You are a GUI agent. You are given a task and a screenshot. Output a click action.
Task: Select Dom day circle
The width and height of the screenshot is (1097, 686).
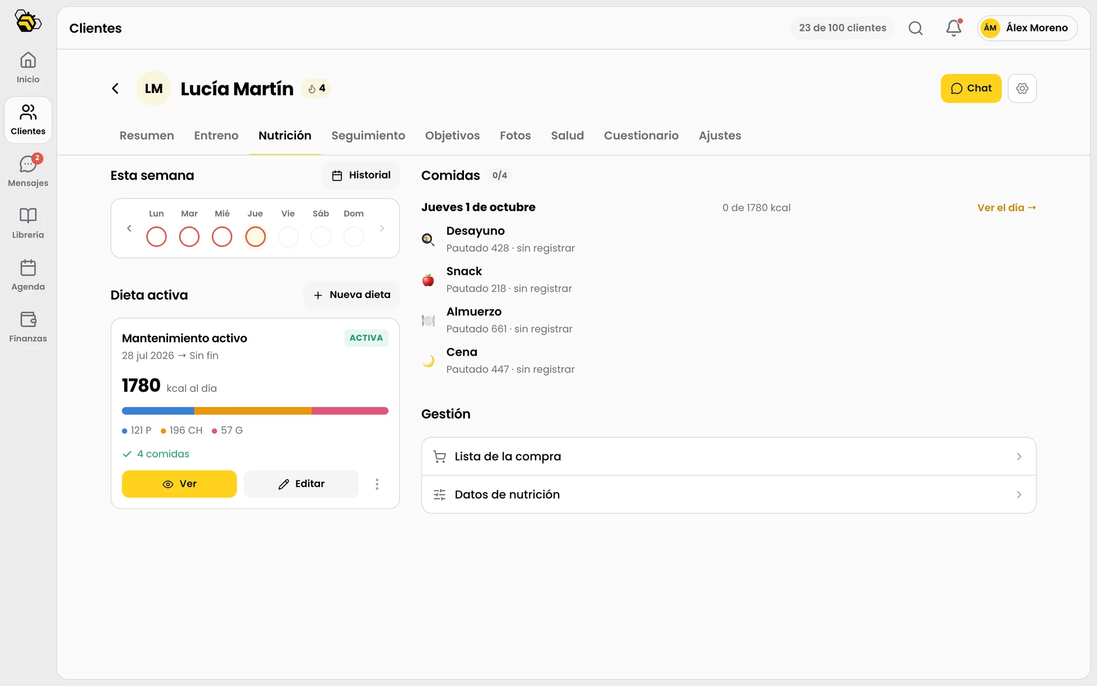pyautogui.click(x=354, y=236)
